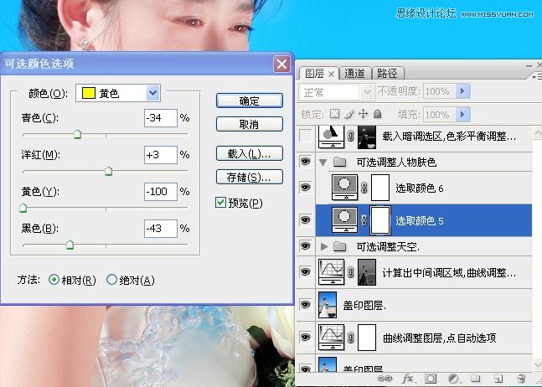Click the 黄色 value field showing -100
The height and width of the screenshot is (387, 542).
[160, 192]
